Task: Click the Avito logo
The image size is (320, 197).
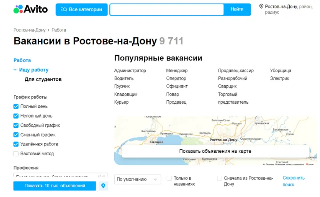Action: coord(31,9)
